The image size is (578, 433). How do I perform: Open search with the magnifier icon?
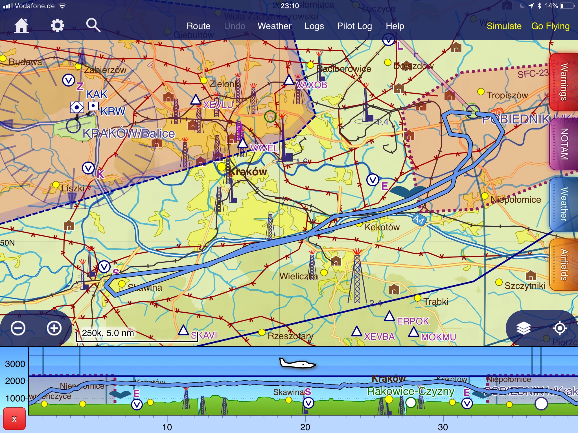pyautogui.click(x=93, y=25)
